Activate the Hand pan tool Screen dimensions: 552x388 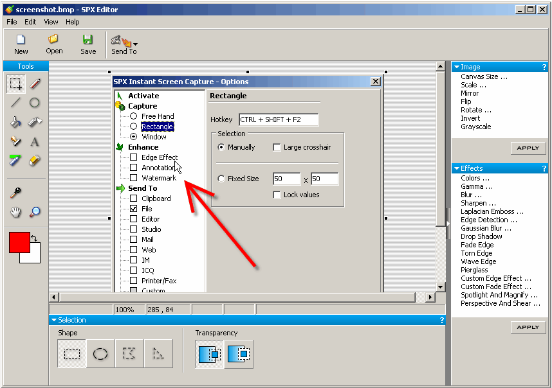[x=15, y=212]
